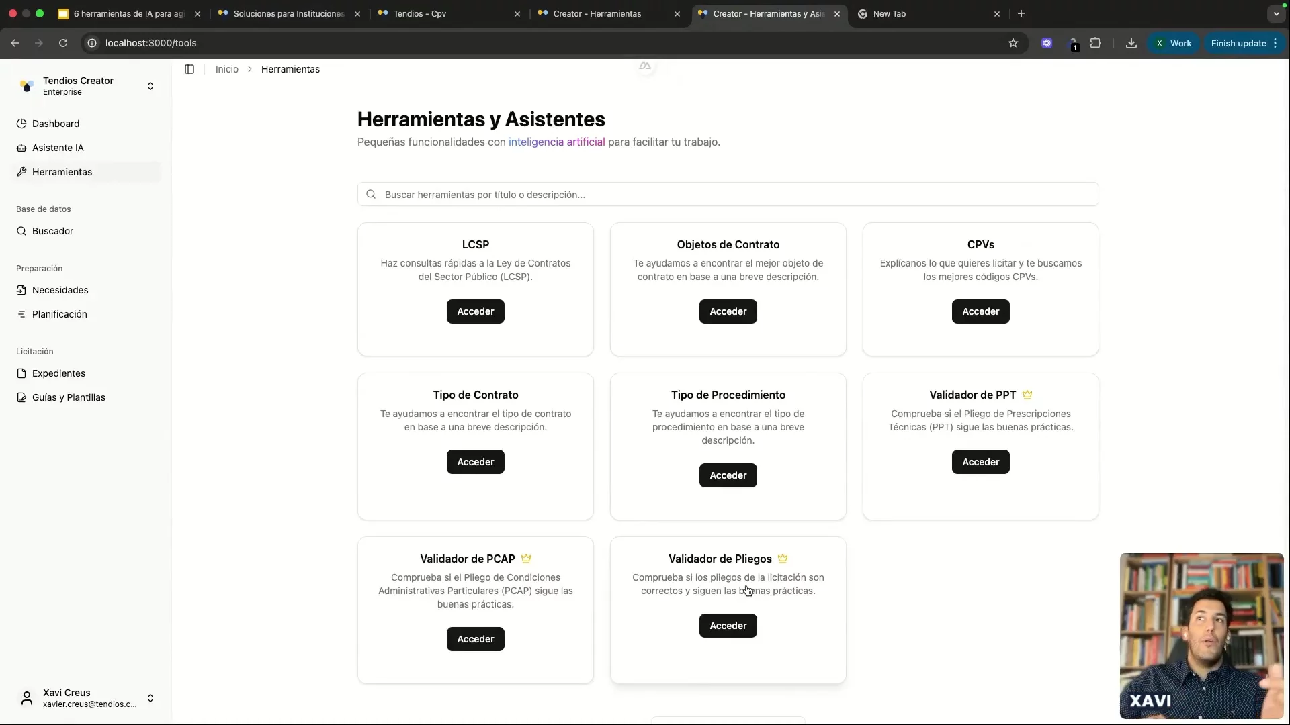The width and height of the screenshot is (1290, 725).
Task: Click Acceder on the LCSP card
Action: [x=475, y=311]
